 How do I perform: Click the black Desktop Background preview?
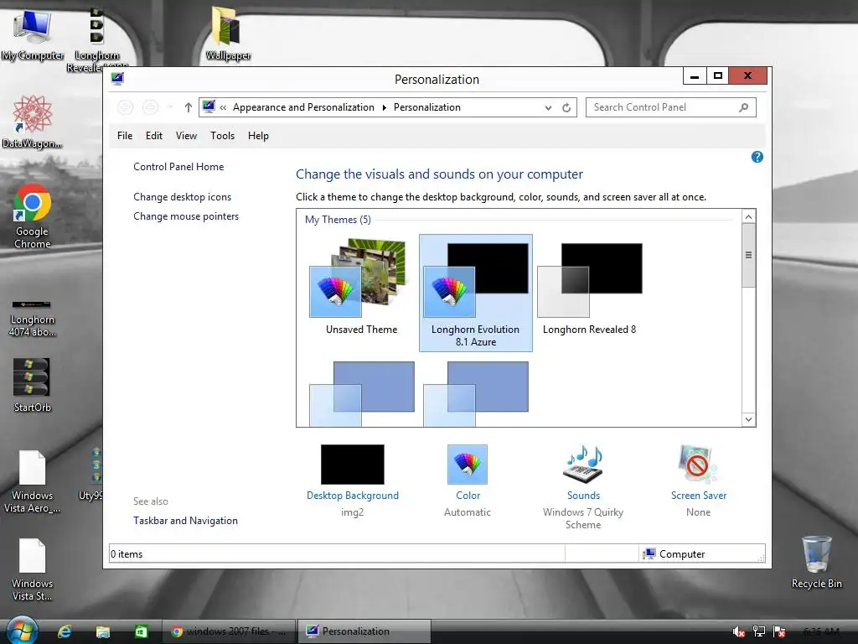pyautogui.click(x=353, y=465)
